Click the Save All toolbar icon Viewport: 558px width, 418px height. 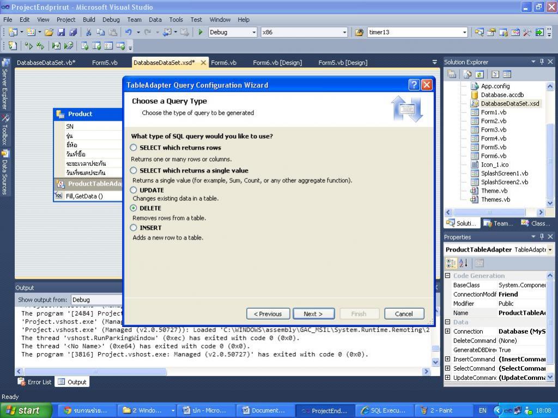(x=73, y=32)
